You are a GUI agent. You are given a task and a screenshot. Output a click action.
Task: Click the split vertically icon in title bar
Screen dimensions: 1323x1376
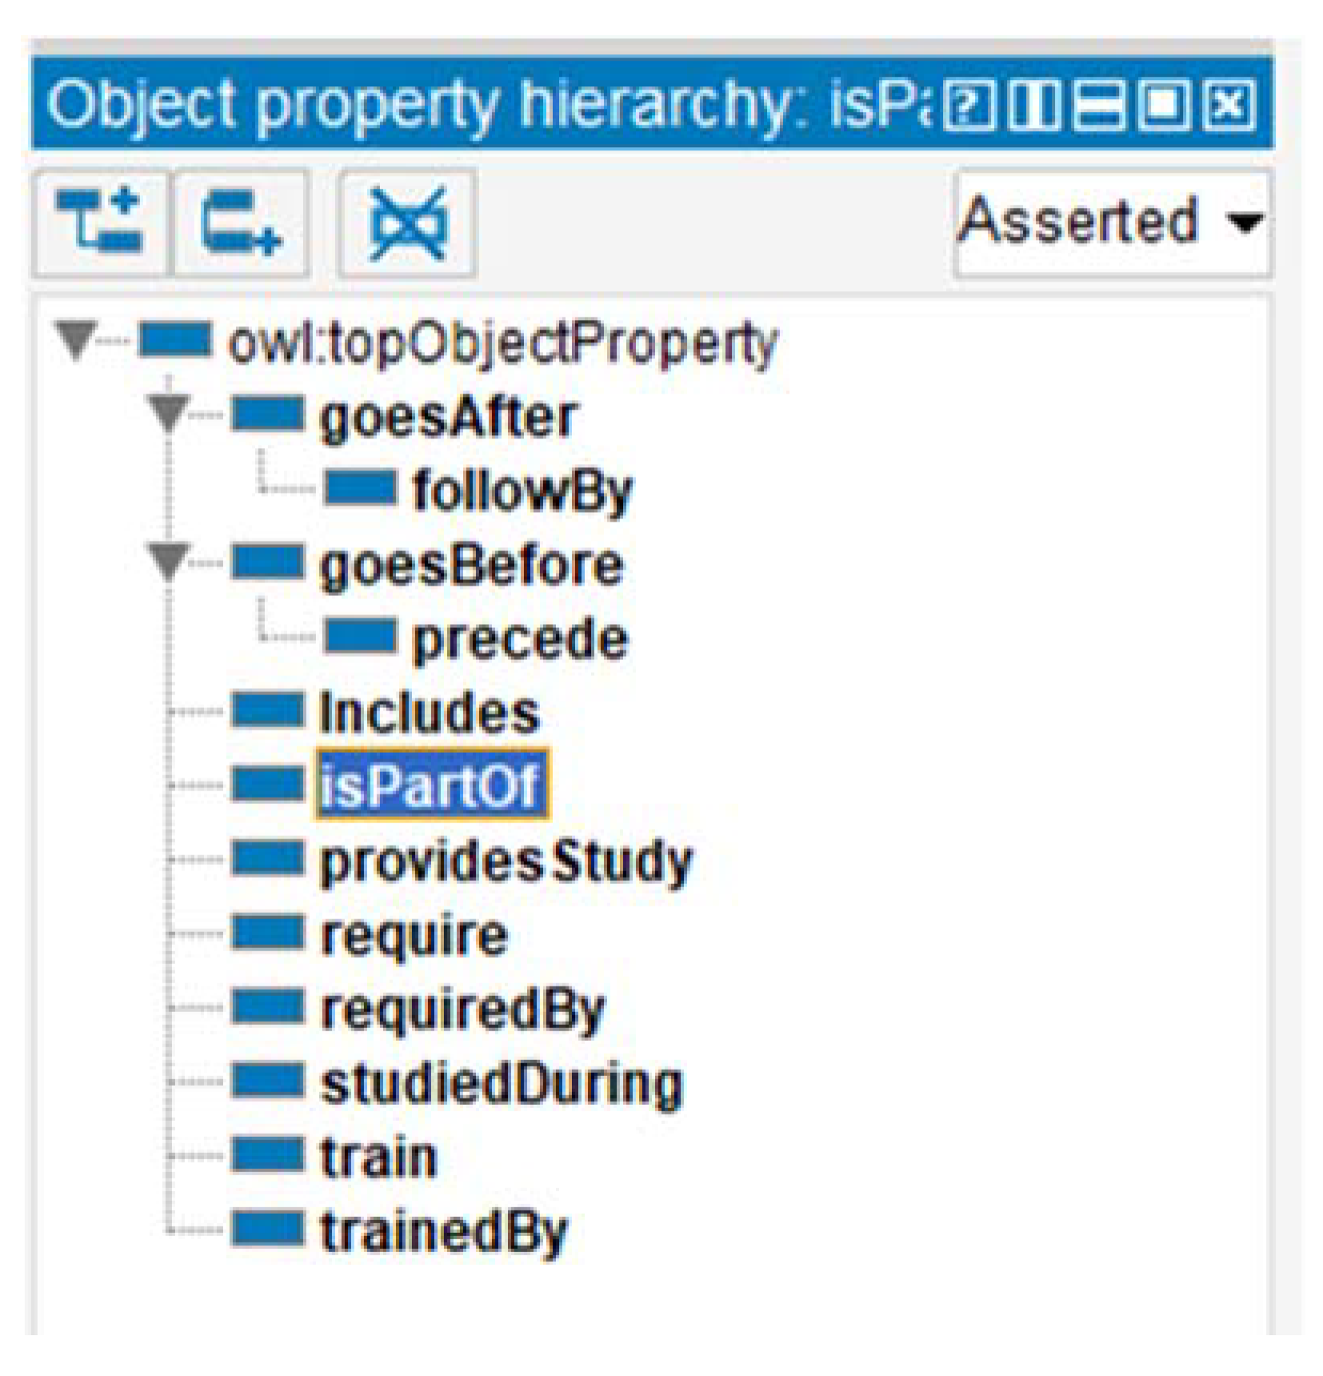(1034, 105)
